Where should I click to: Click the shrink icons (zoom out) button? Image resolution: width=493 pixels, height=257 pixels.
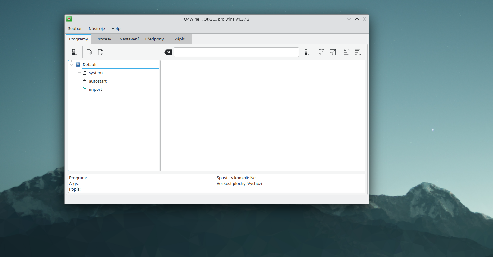click(333, 52)
